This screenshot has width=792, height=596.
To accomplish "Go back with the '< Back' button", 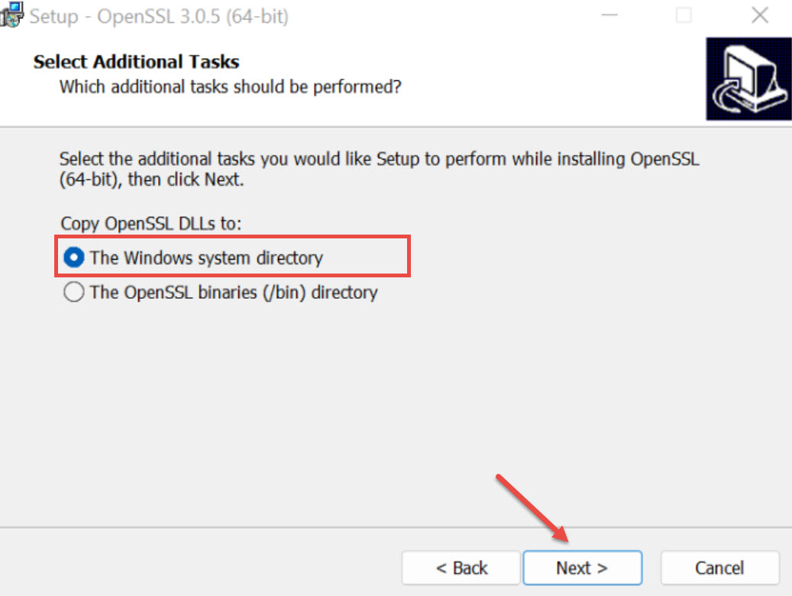I will 461,568.
